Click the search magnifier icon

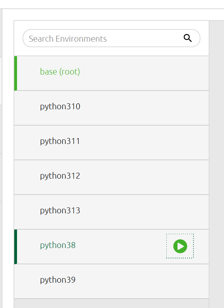pos(188,38)
